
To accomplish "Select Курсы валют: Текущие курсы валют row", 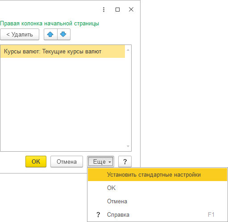I will [62, 52].
